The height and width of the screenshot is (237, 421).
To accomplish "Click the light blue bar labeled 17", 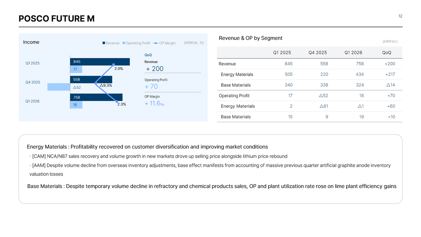I will coord(76,69).
